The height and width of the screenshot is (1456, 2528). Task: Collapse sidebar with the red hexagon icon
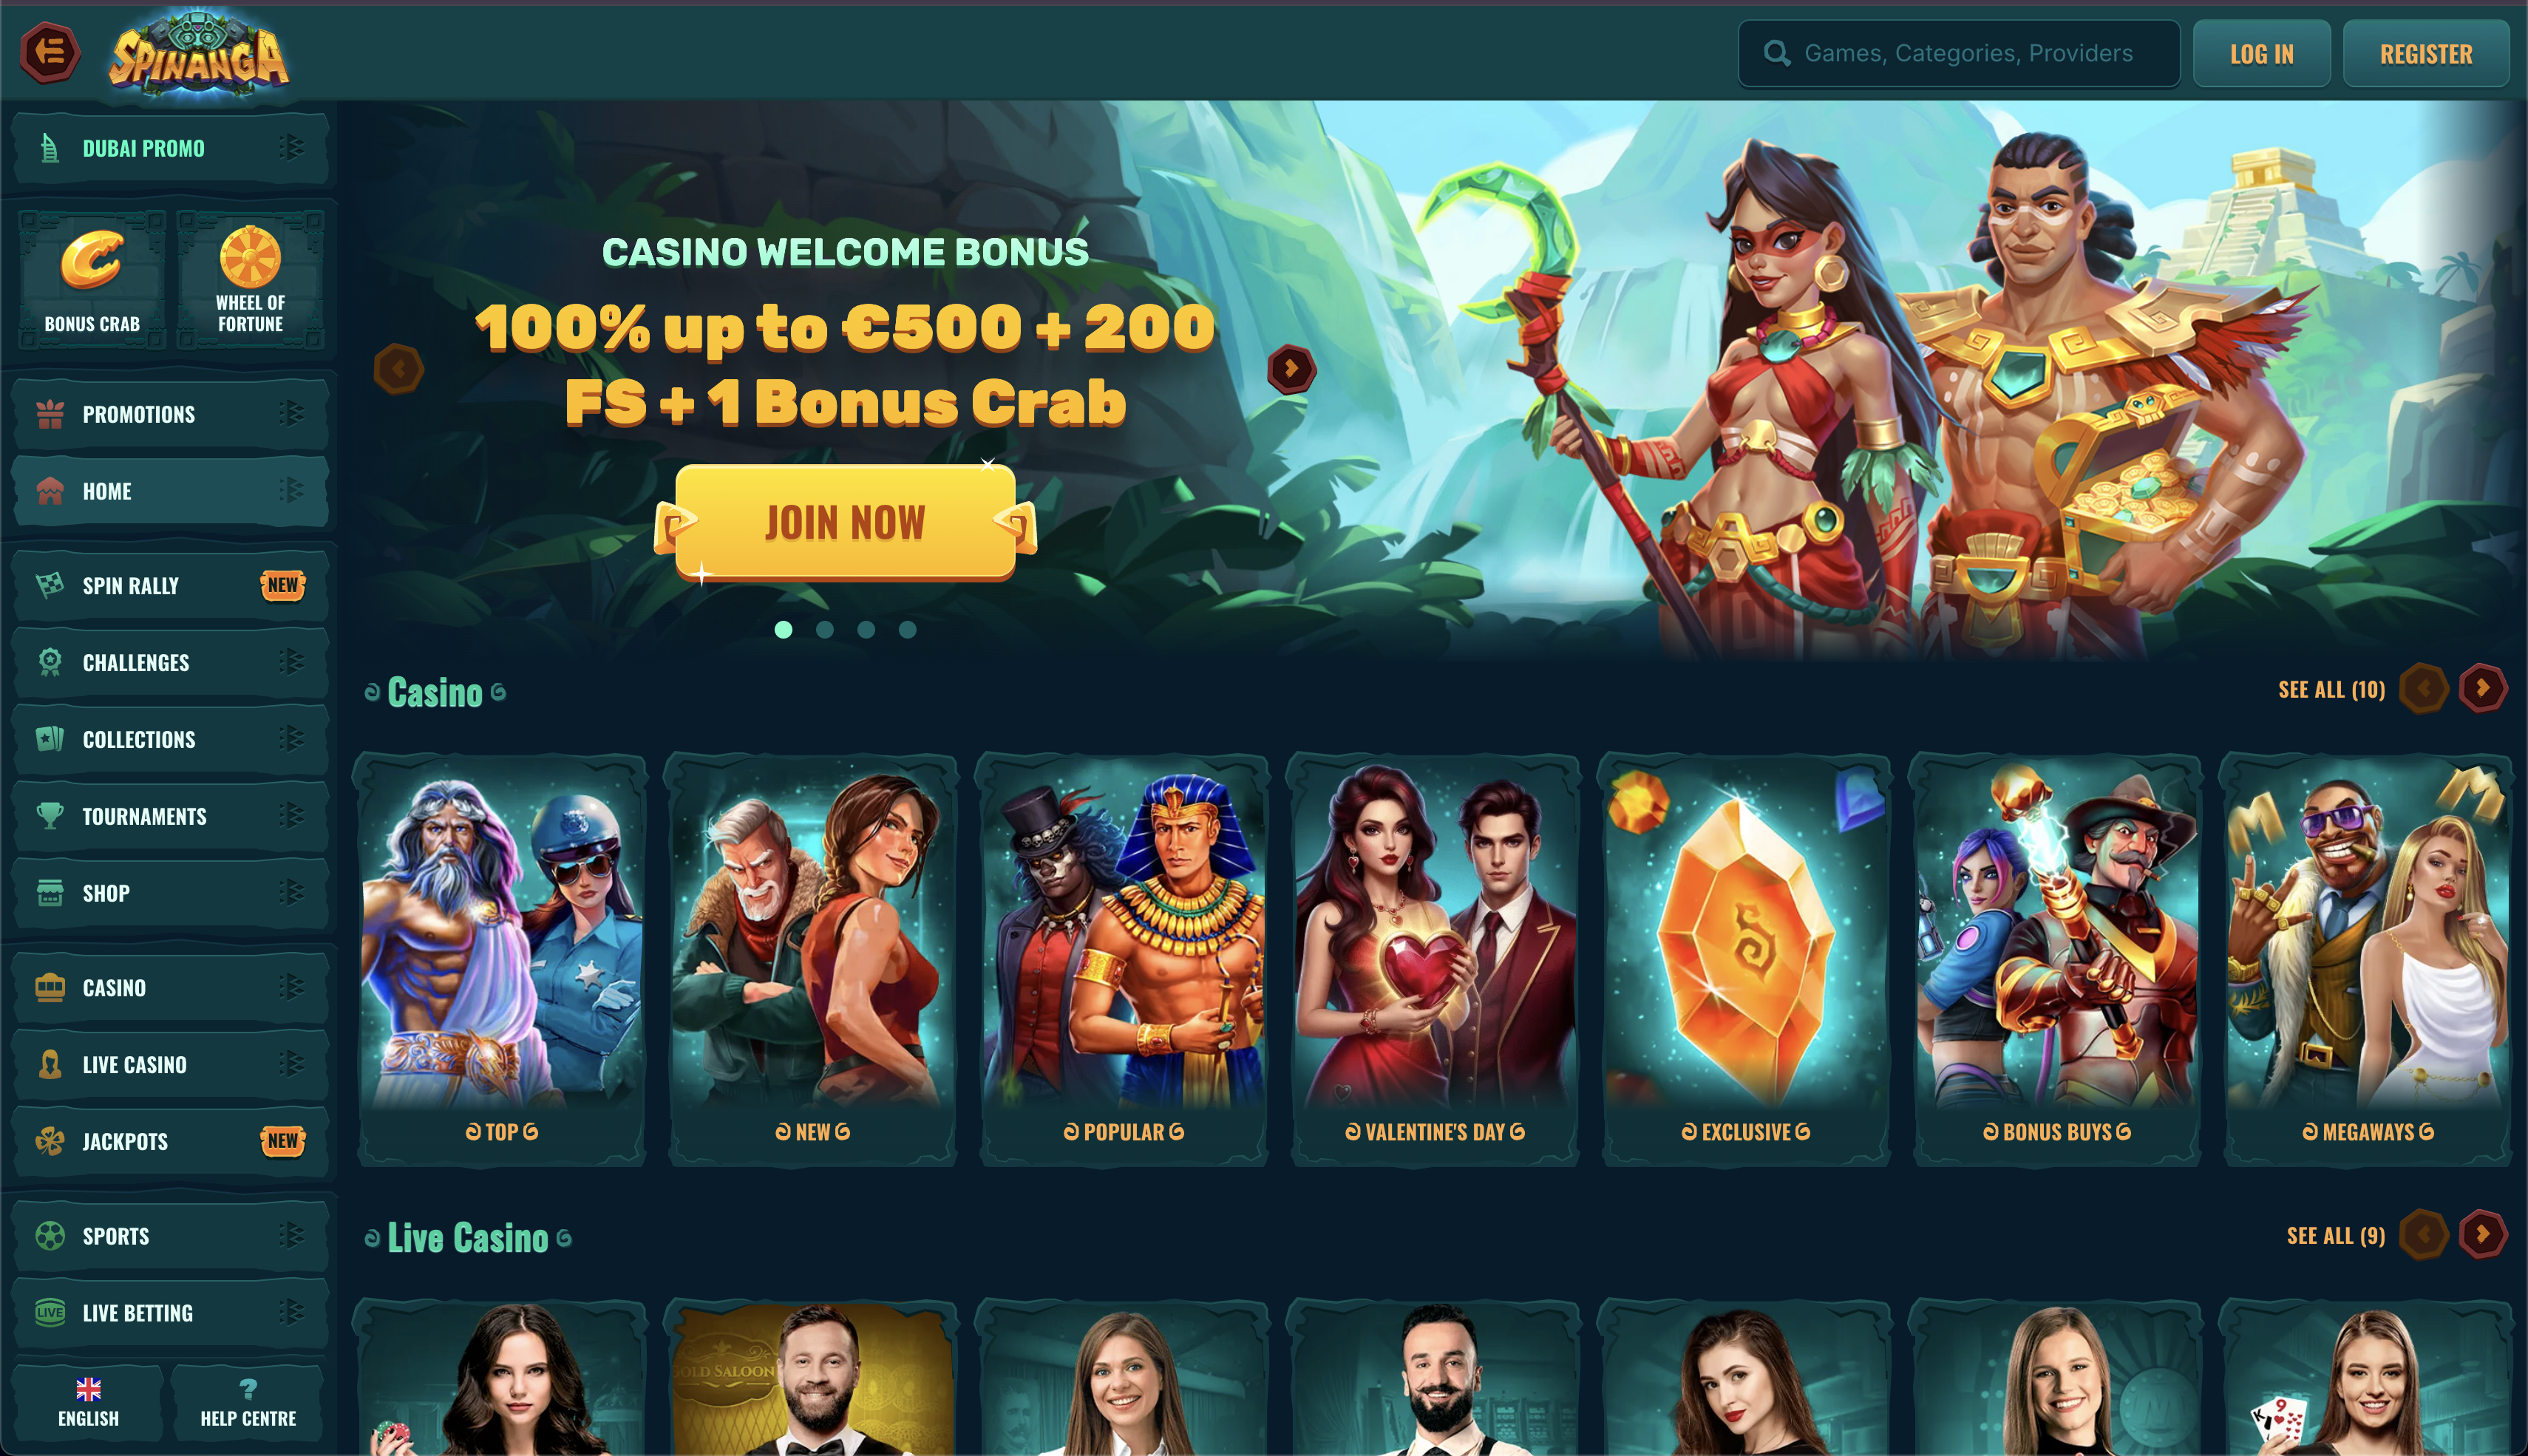[x=50, y=52]
